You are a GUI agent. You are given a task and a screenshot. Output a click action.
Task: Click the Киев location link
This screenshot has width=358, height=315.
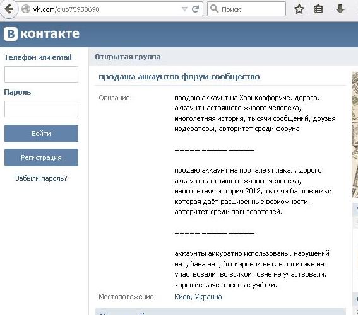coord(183,297)
